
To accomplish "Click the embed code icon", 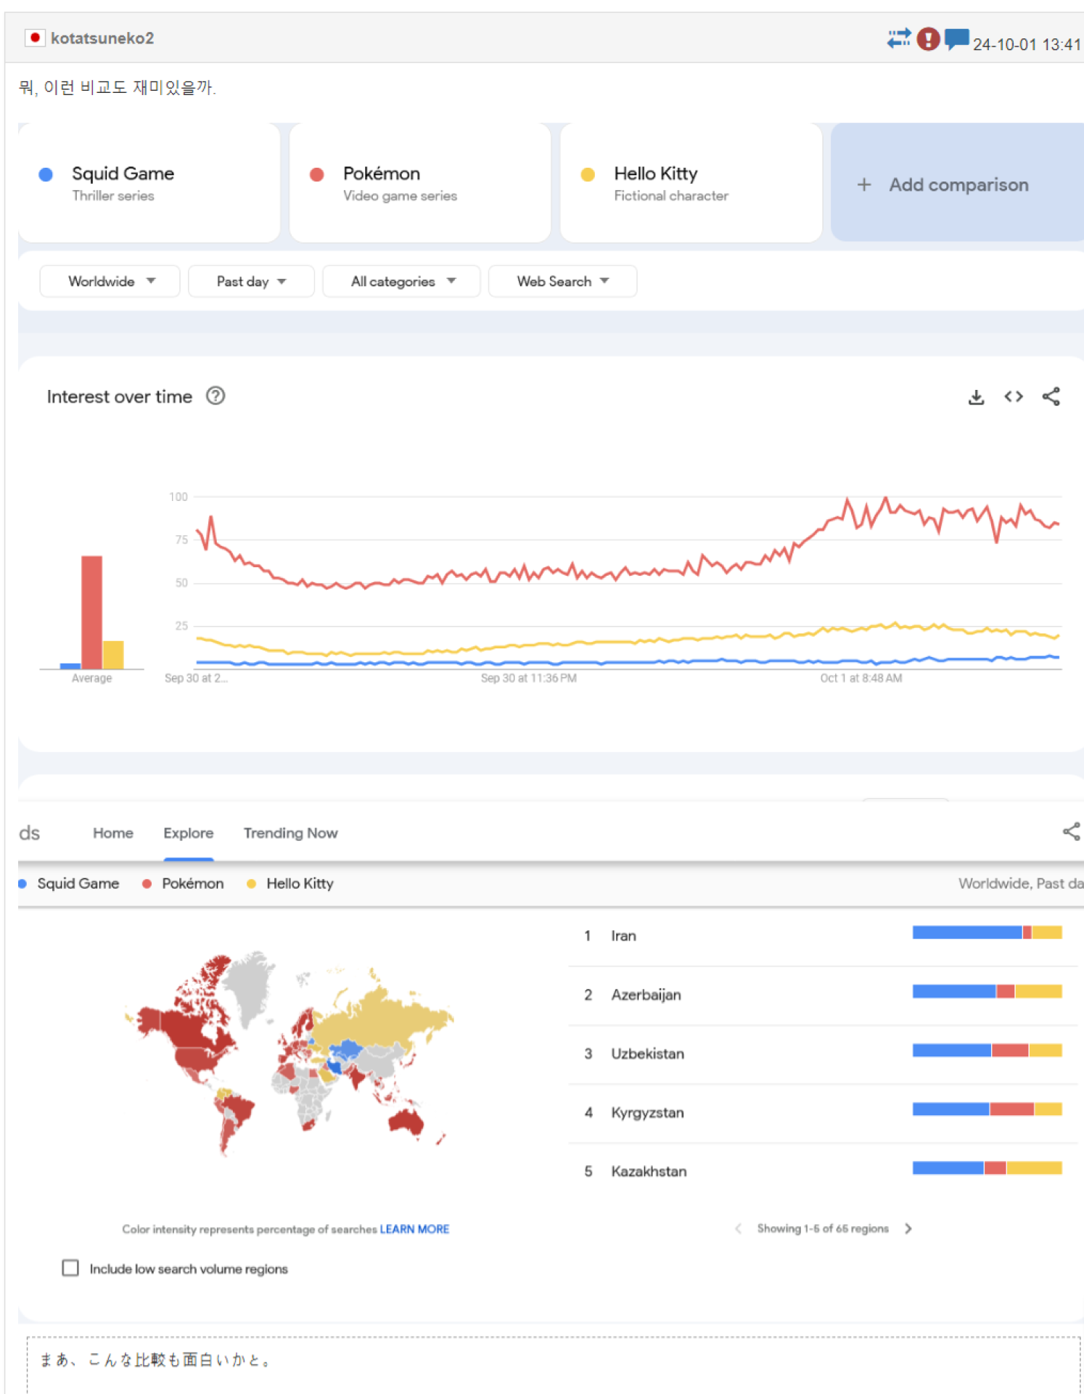I will click(x=1013, y=396).
